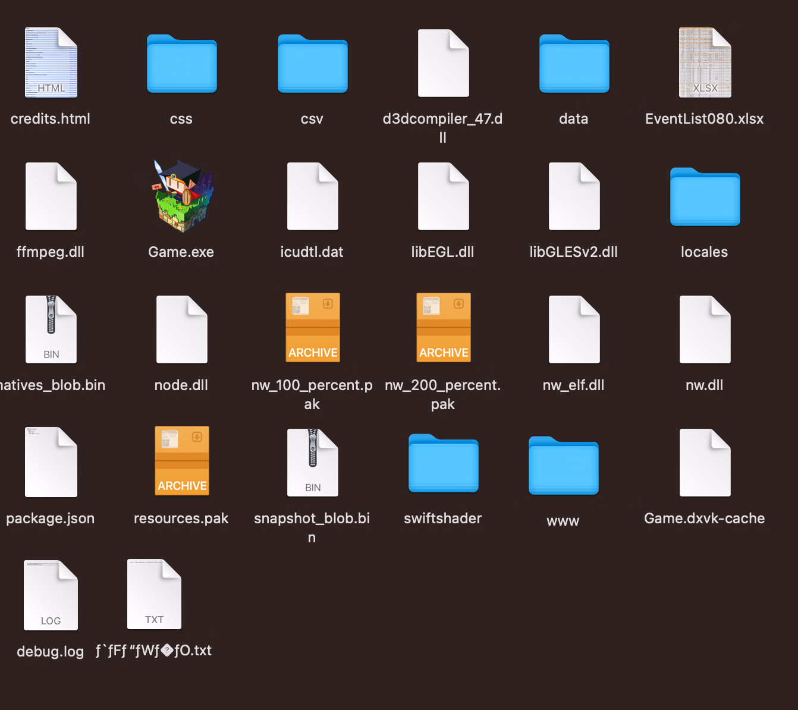798x710 pixels.
Task: Select the Game.dxvk-cache file
Action: click(x=705, y=463)
